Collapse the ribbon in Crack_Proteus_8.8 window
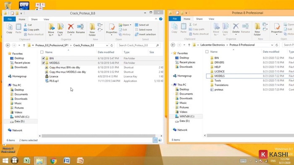 (156, 19)
